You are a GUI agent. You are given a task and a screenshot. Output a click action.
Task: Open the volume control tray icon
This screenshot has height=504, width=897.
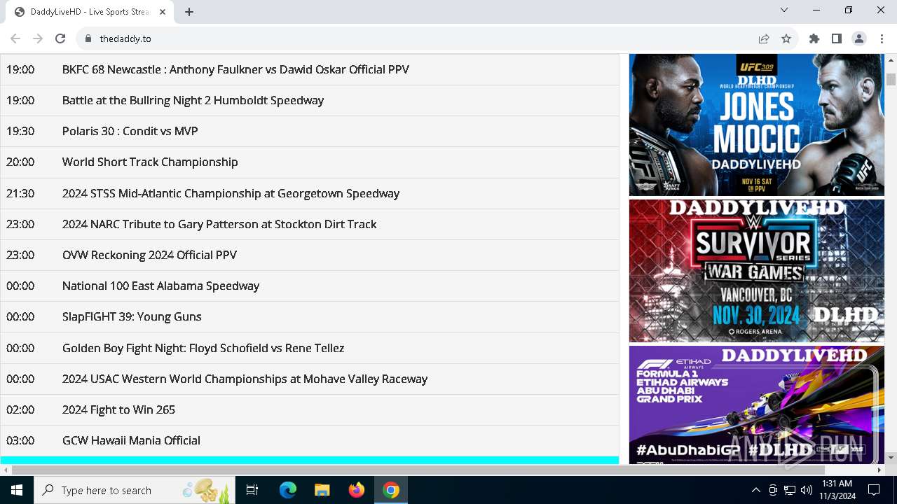click(x=807, y=490)
